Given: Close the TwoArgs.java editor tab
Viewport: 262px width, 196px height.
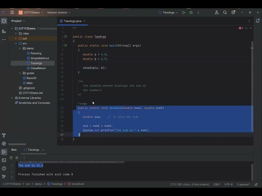Looking at the screenshot, I should coord(84,21).
